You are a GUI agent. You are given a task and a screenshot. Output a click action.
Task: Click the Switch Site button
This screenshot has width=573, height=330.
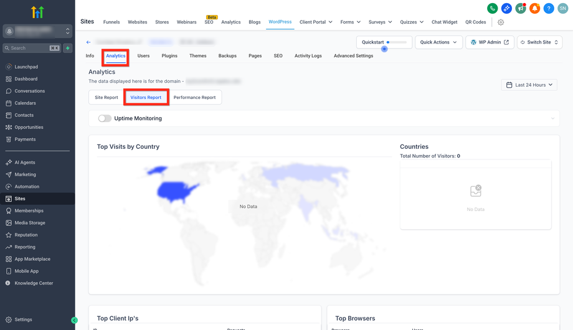[539, 42]
